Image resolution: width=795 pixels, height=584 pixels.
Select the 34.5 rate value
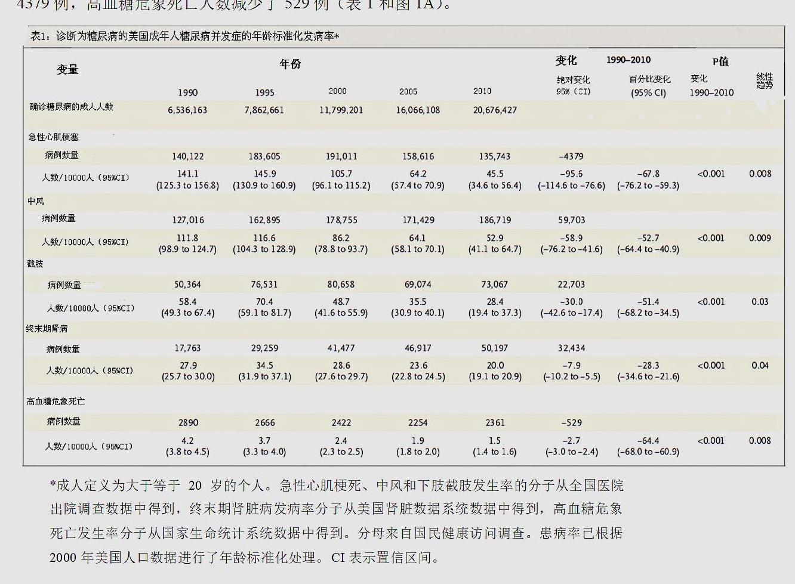click(264, 365)
